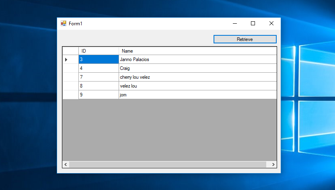Screen dimensions: 335x190
Task: Click the horizontal scrollbar left arrow
Action: click(66, 164)
